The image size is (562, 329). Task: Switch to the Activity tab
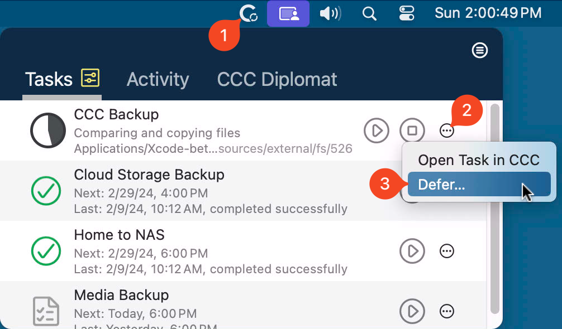click(158, 79)
